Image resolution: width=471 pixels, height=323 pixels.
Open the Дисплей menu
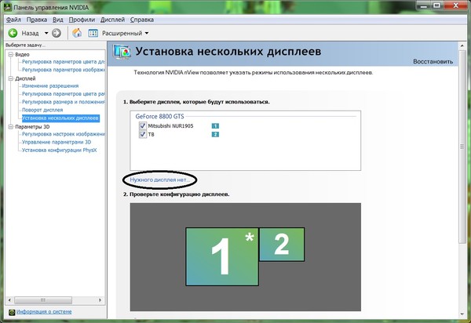click(112, 20)
